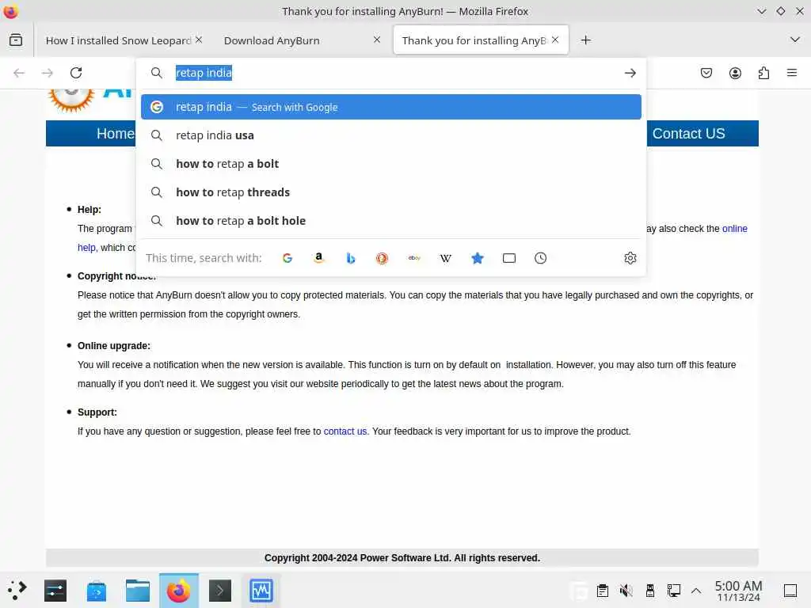Open search settings gear icon
The width and height of the screenshot is (811, 608).
coord(630,258)
